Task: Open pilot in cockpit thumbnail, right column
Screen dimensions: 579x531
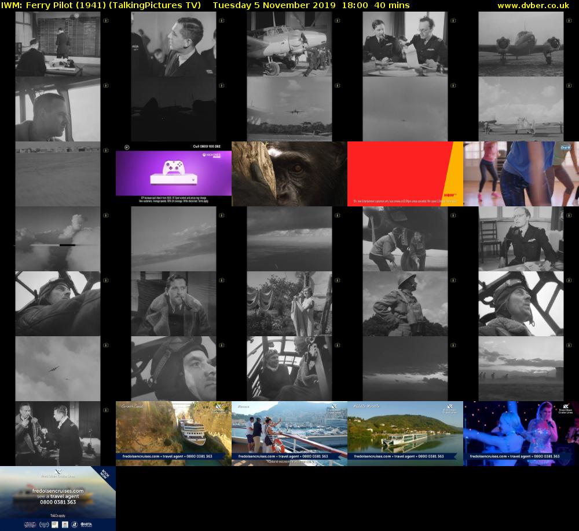Action: [521, 304]
